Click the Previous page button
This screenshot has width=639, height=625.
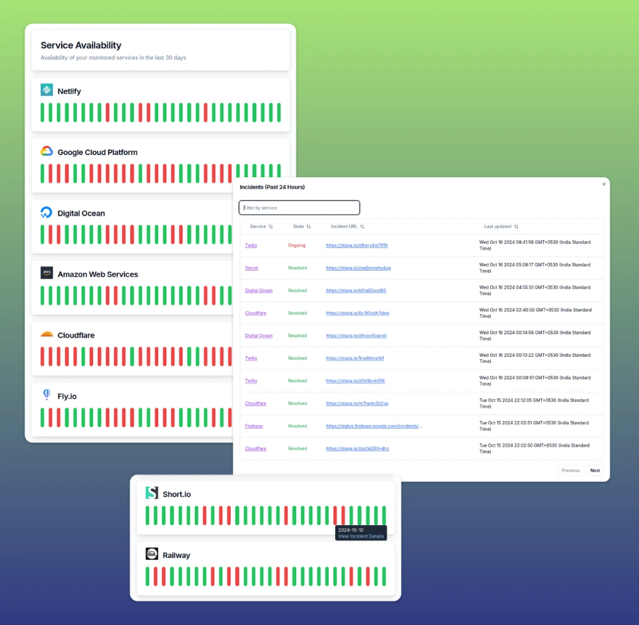pos(571,471)
